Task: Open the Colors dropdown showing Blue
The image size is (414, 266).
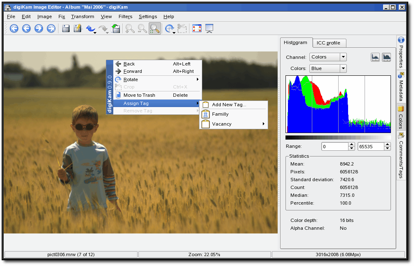Action: pos(328,69)
